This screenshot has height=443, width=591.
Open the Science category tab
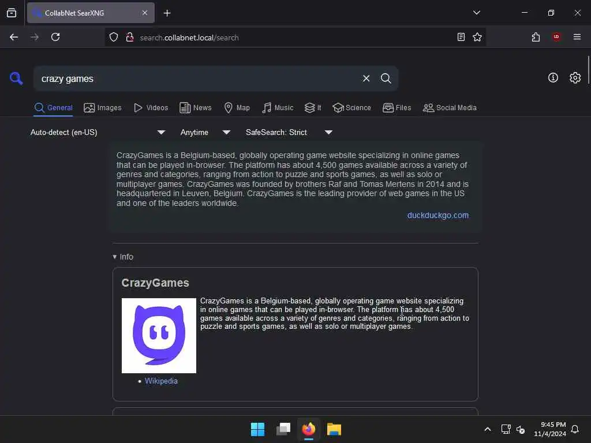click(351, 108)
